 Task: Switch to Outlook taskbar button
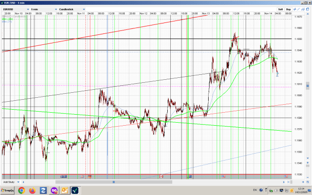pyautogui.click(x=65, y=191)
